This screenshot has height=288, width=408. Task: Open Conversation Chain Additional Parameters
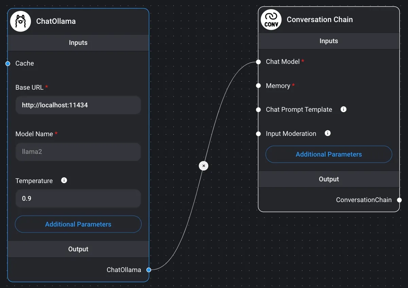[329, 155]
